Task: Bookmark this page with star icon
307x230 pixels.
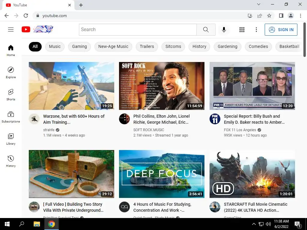Action: pyautogui.click(x=269, y=16)
